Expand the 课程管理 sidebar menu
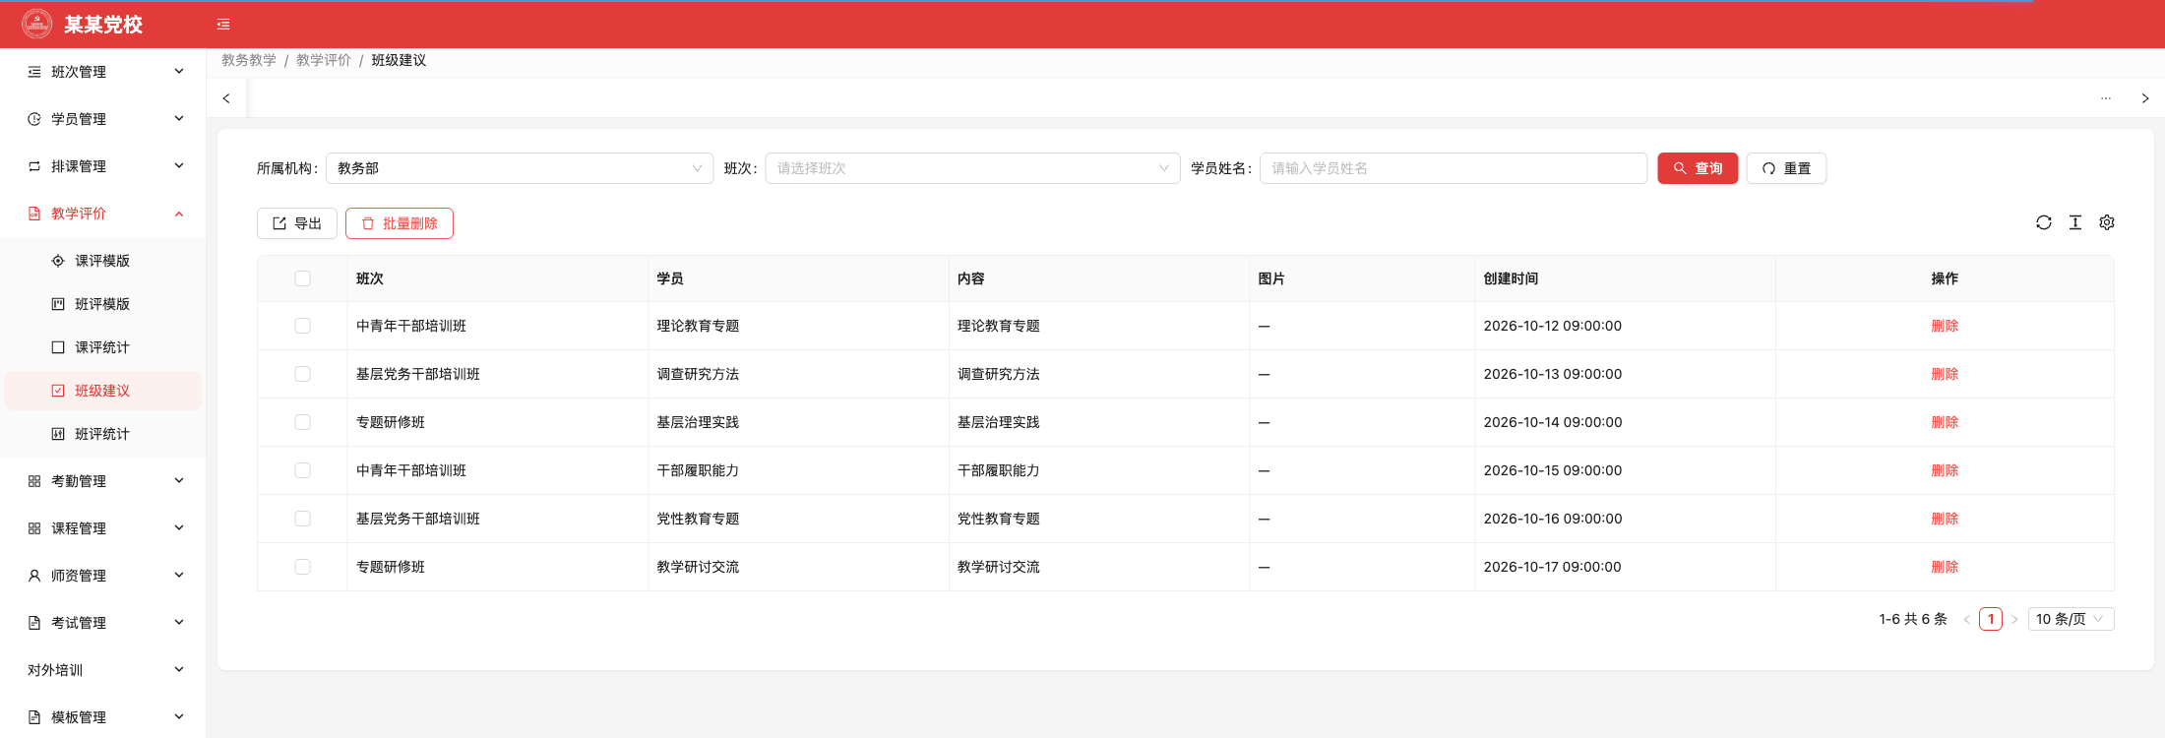Image resolution: width=2165 pixels, height=738 pixels. [103, 528]
